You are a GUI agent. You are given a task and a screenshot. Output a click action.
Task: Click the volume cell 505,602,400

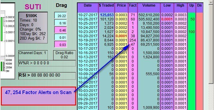[x=149, y=19]
